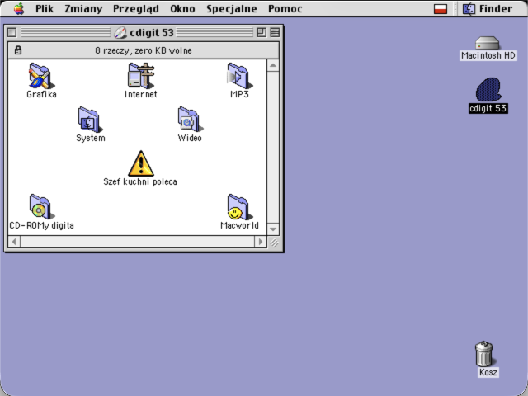This screenshot has height=396, width=528.
Task: Select the Internet folder icon
Action: click(x=141, y=76)
